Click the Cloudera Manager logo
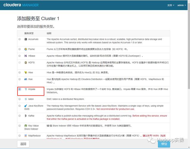 tap(21, 5)
